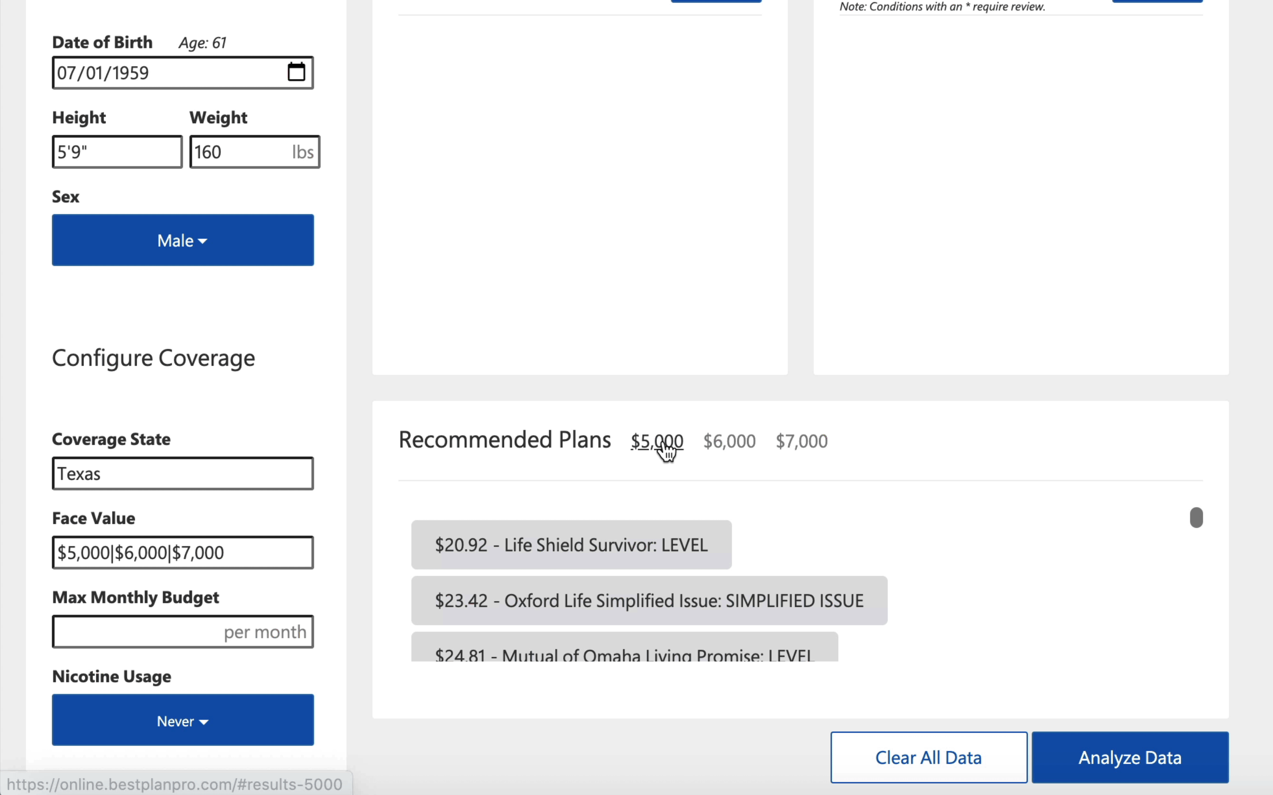
Task: Click the recommended plans list scrollbar thumb
Action: click(1196, 518)
